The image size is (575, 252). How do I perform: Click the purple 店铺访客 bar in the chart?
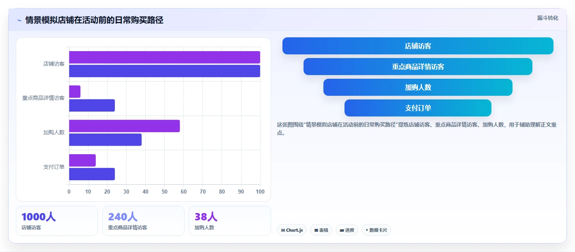pos(164,57)
